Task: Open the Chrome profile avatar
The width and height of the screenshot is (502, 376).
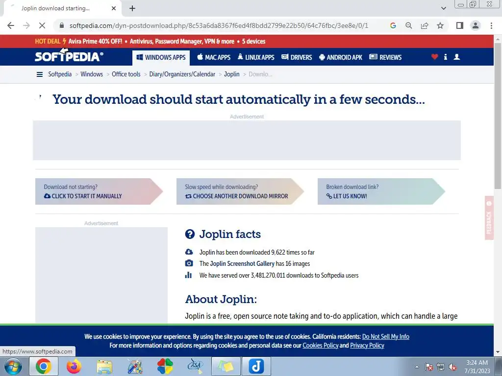Action: (476, 25)
